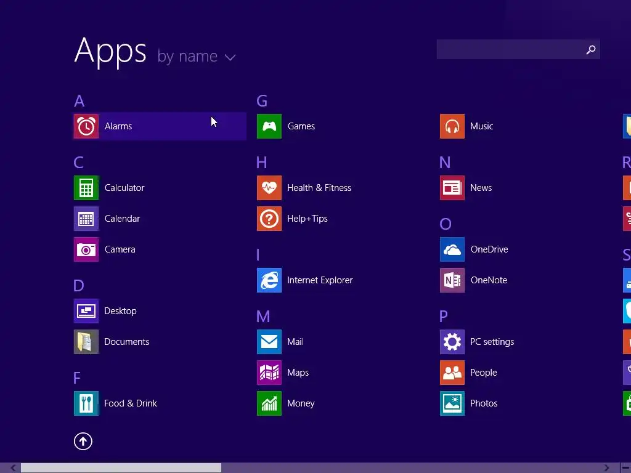Open the 'by name' sort dropdown
631x473 pixels.
pyautogui.click(x=197, y=56)
